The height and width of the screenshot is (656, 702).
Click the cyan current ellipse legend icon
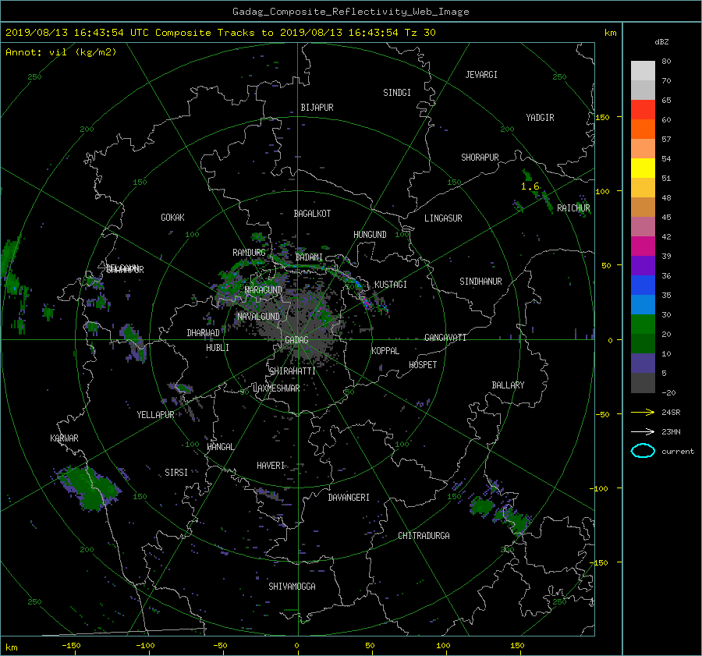pyautogui.click(x=643, y=451)
